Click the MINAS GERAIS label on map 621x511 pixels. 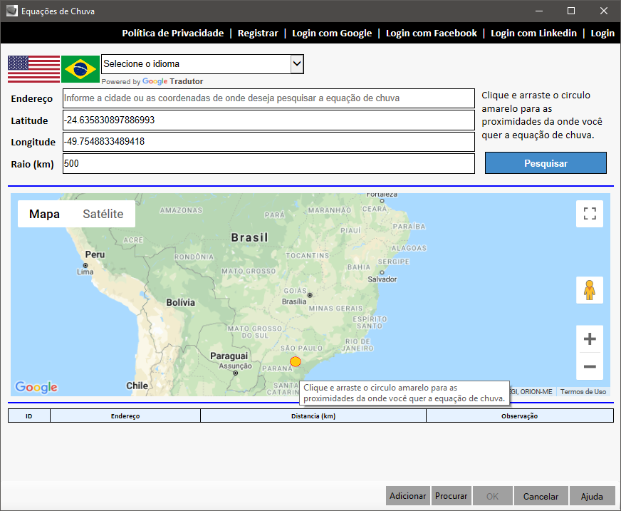click(336, 309)
